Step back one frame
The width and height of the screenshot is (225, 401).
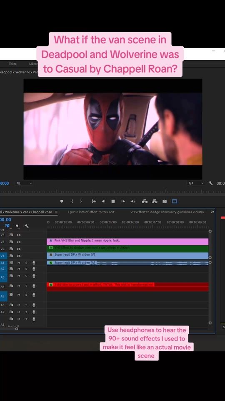click(x=103, y=201)
